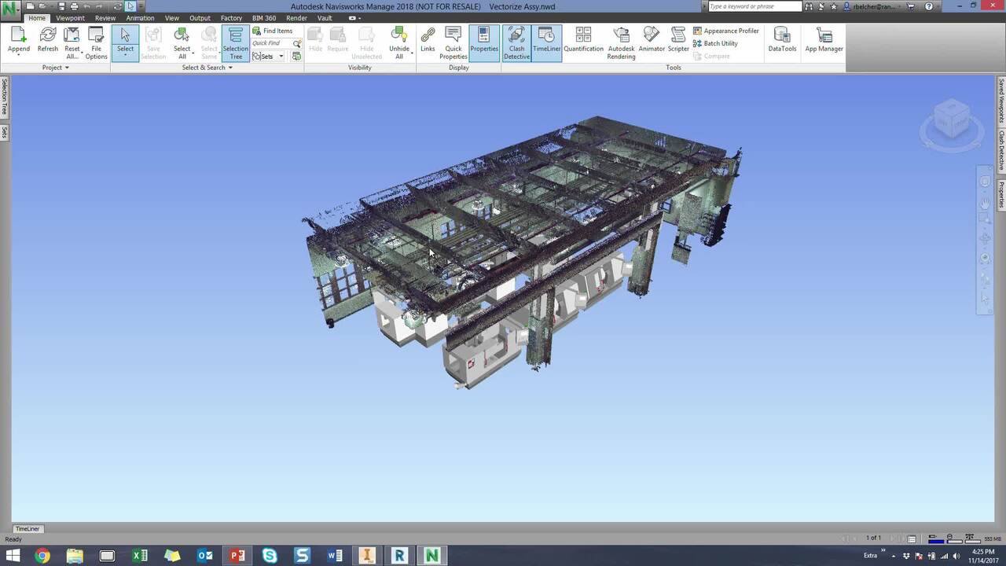This screenshot has width=1006, height=566.
Task: Open Find Items window
Action: [x=273, y=31]
